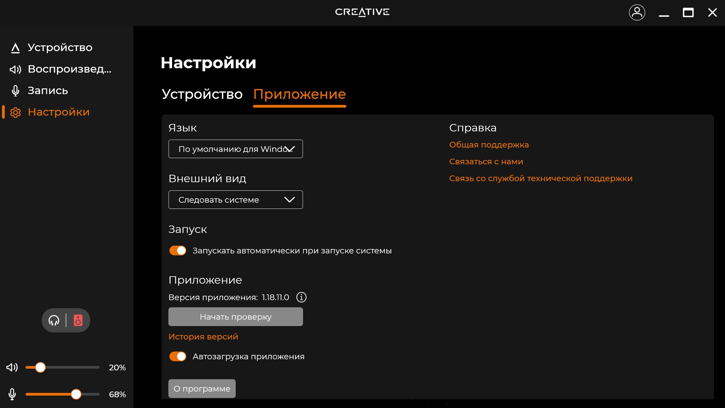
Task: Expand the Внешний вид appearance dropdown
Action: coord(235,200)
